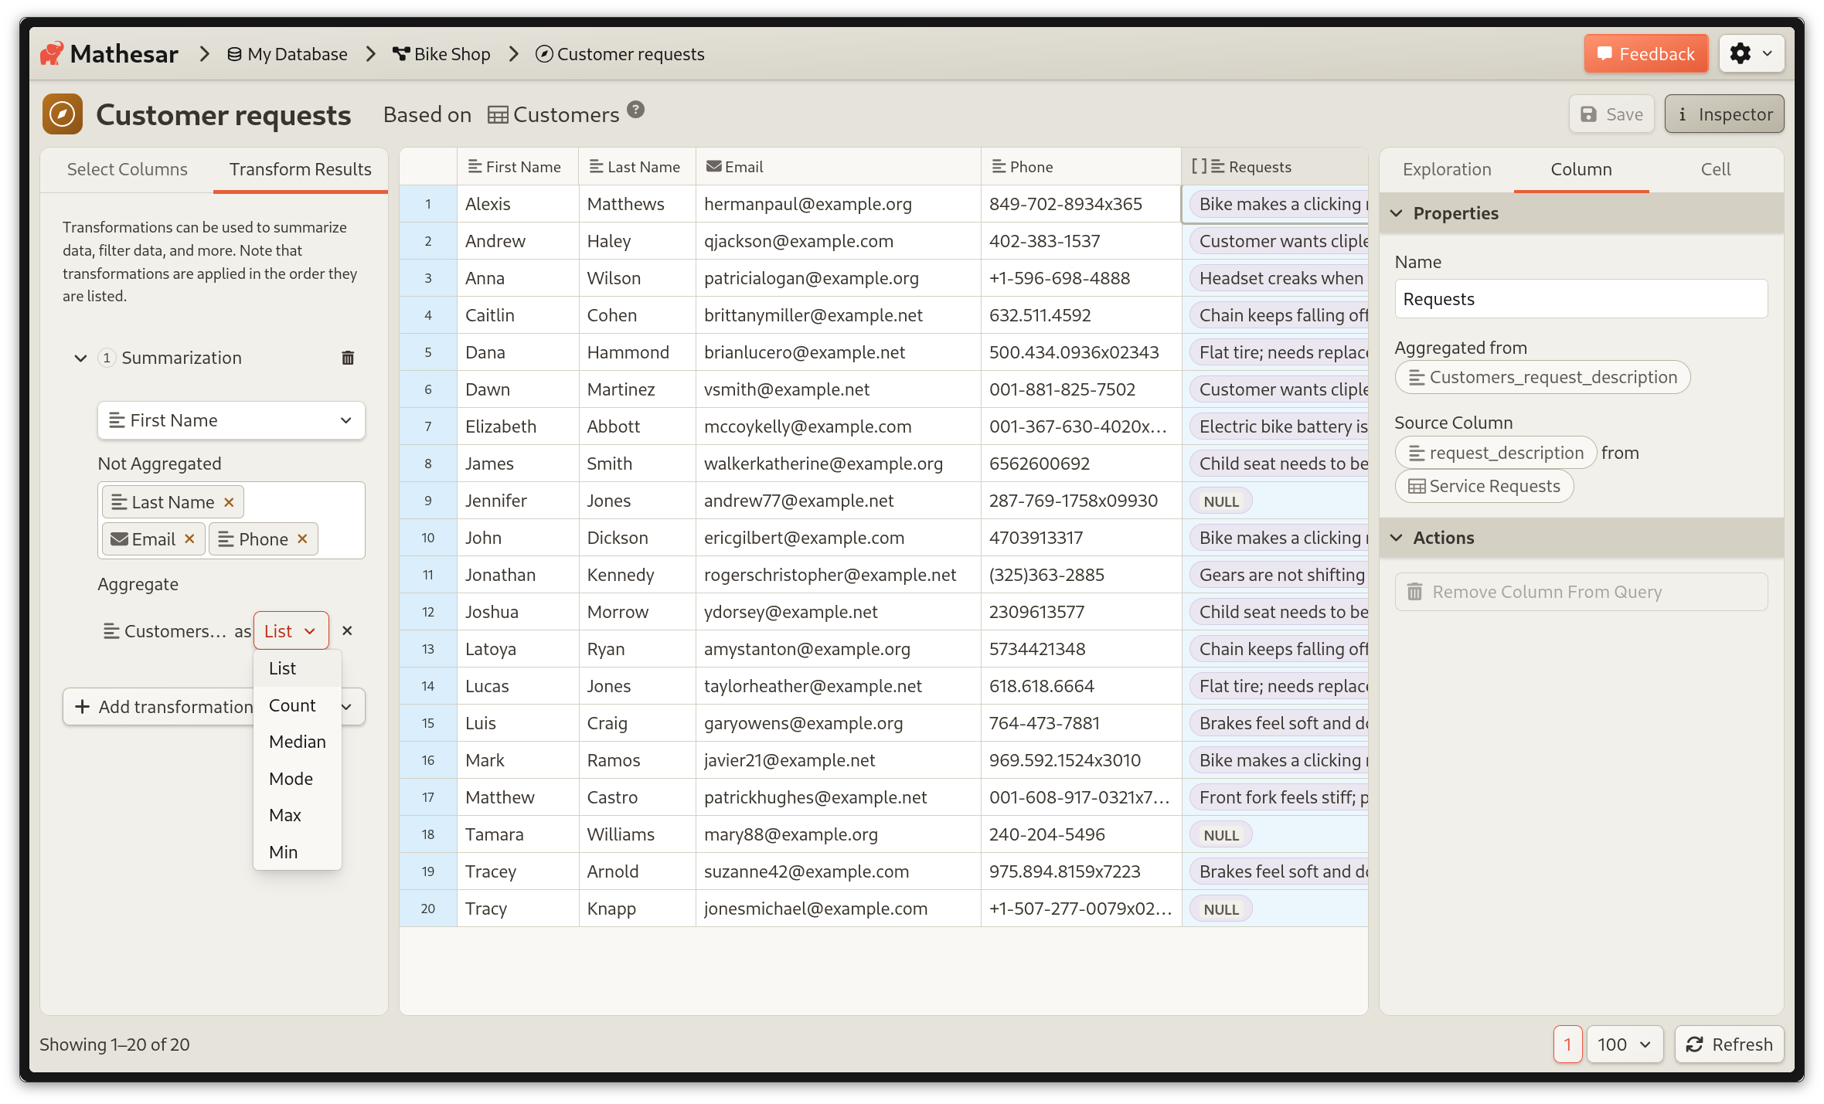Select Mode aggregation option
The image size is (1824, 1104).
pos(298,779)
